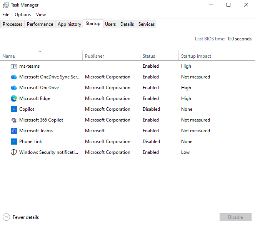Switch to the Processes tab
The width and height of the screenshot is (255, 225).
coord(12,24)
